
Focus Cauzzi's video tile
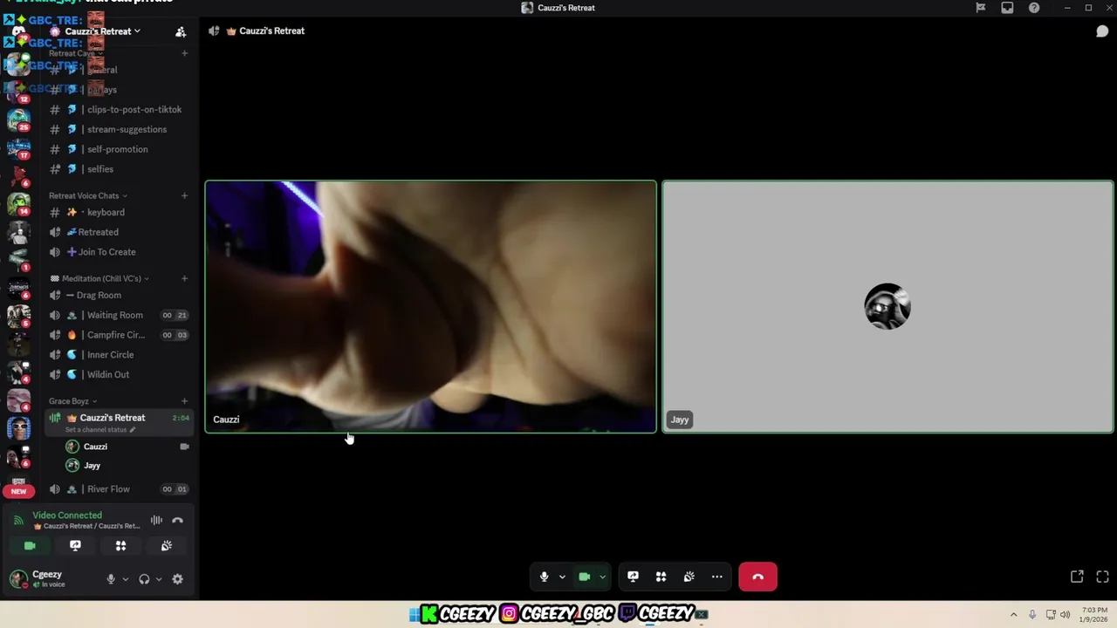(x=430, y=306)
